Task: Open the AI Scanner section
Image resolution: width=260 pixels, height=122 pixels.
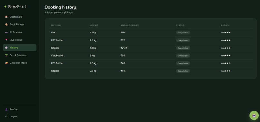Action: tap(20, 32)
